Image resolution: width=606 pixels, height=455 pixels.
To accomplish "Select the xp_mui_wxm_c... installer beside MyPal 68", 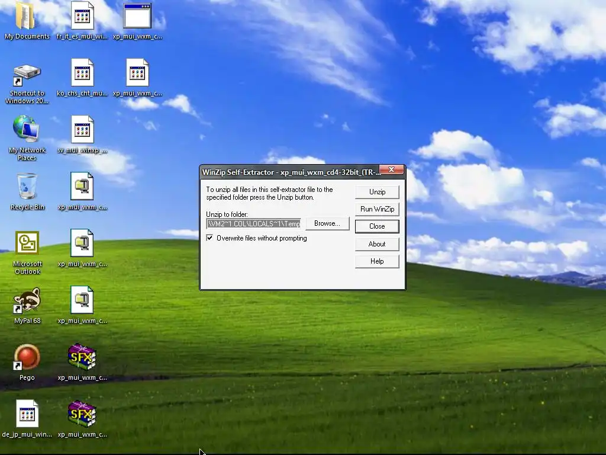I will point(82,300).
